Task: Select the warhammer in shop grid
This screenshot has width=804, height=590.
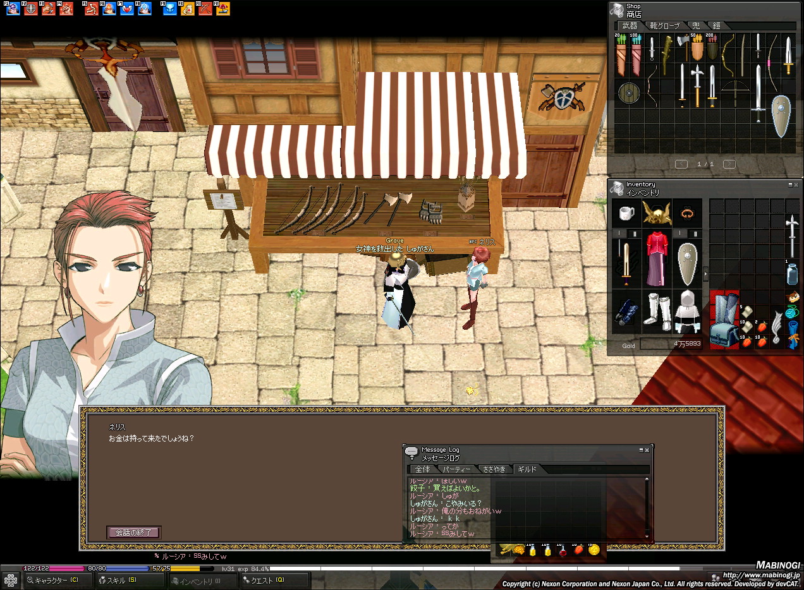Action: pyautogui.click(x=697, y=85)
